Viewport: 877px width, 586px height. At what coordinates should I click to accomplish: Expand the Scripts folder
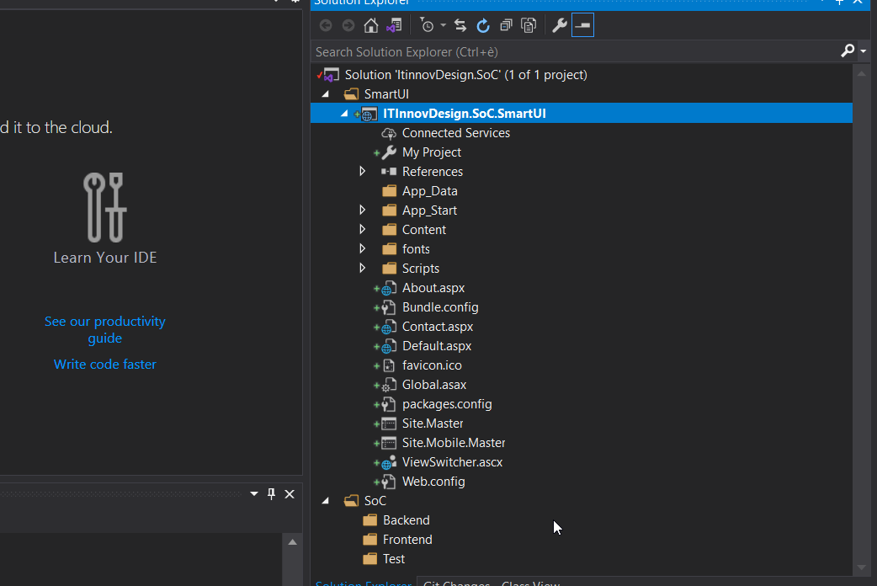363,268
